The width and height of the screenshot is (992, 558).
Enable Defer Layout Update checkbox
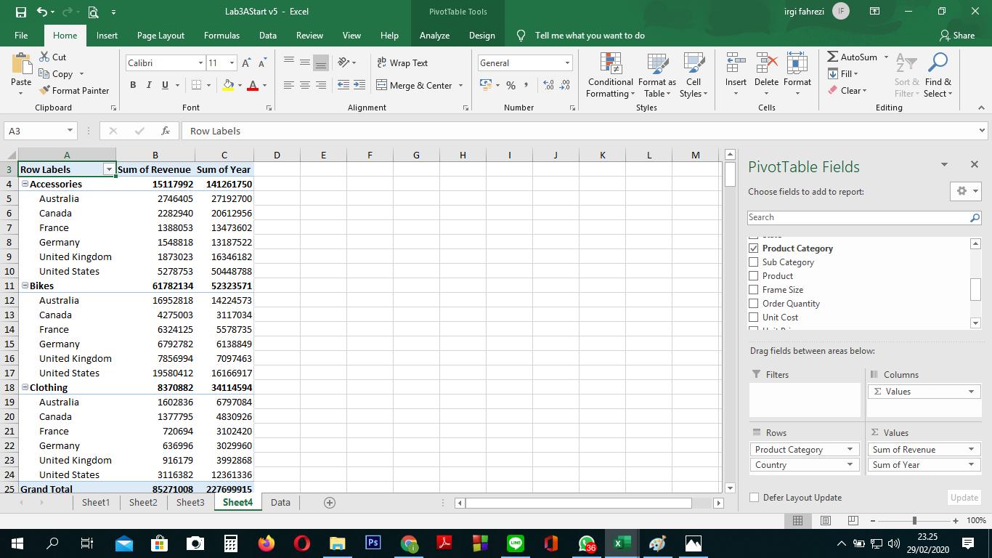tap(754, 498)
